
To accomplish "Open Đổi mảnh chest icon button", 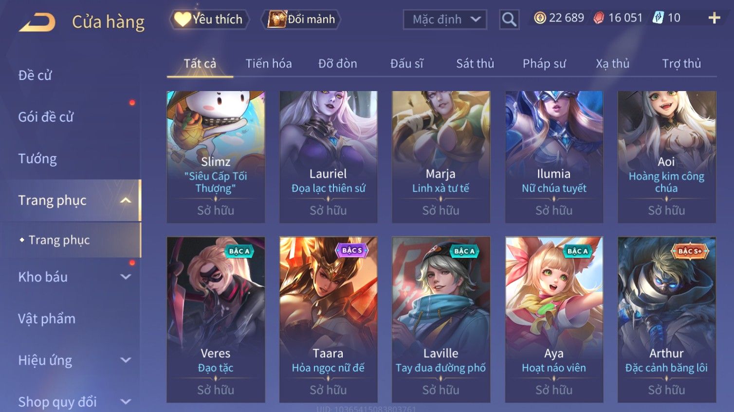I will (x=301, y=19).
